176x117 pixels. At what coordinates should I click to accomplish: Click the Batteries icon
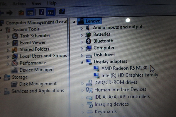(88, 35)
